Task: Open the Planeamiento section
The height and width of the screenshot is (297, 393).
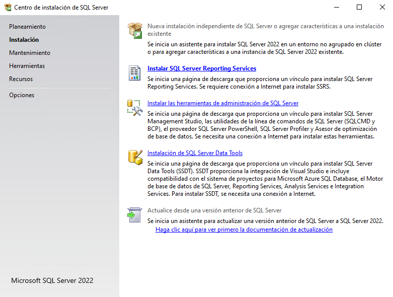Action: pos(27,27)
